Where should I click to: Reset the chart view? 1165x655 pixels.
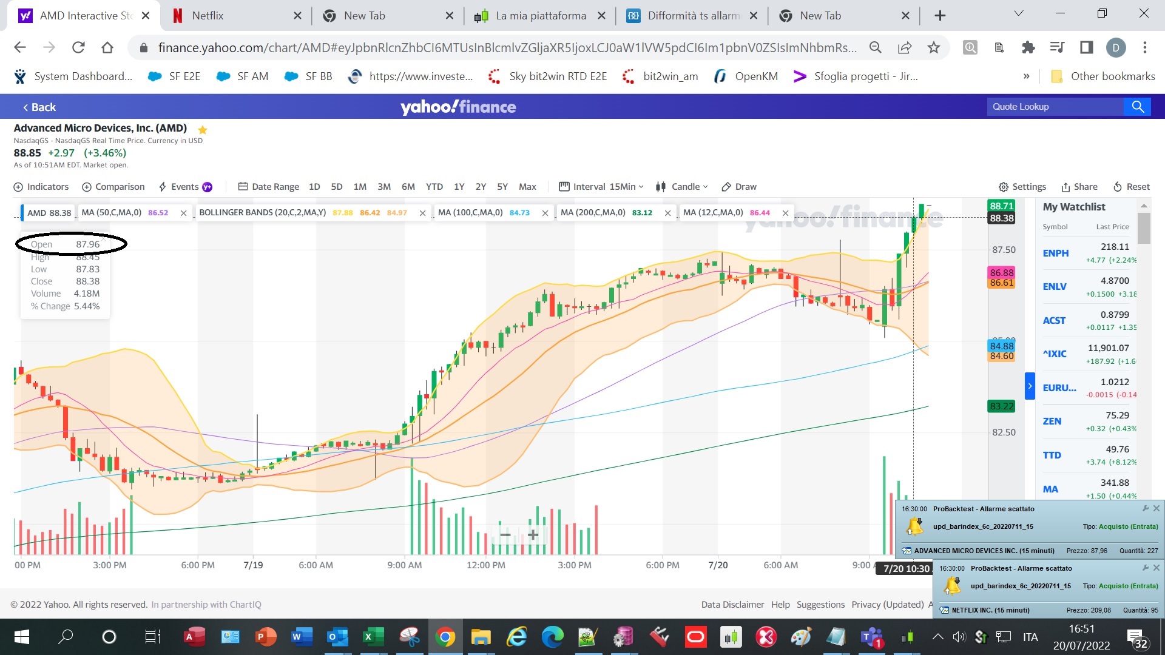point(1131,187)
